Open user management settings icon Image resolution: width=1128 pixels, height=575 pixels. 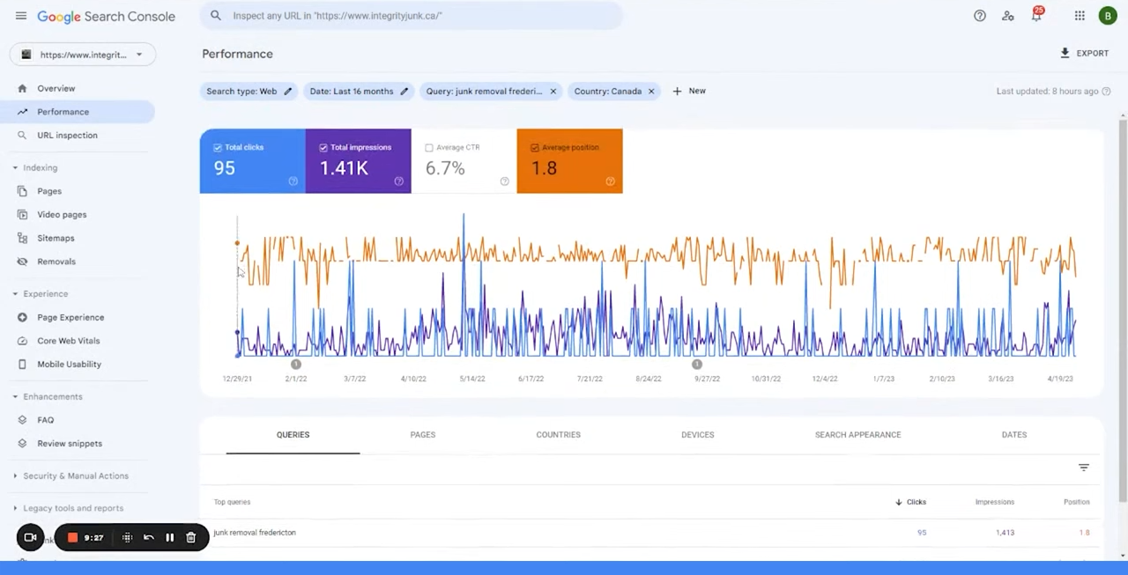(1008, 16)
